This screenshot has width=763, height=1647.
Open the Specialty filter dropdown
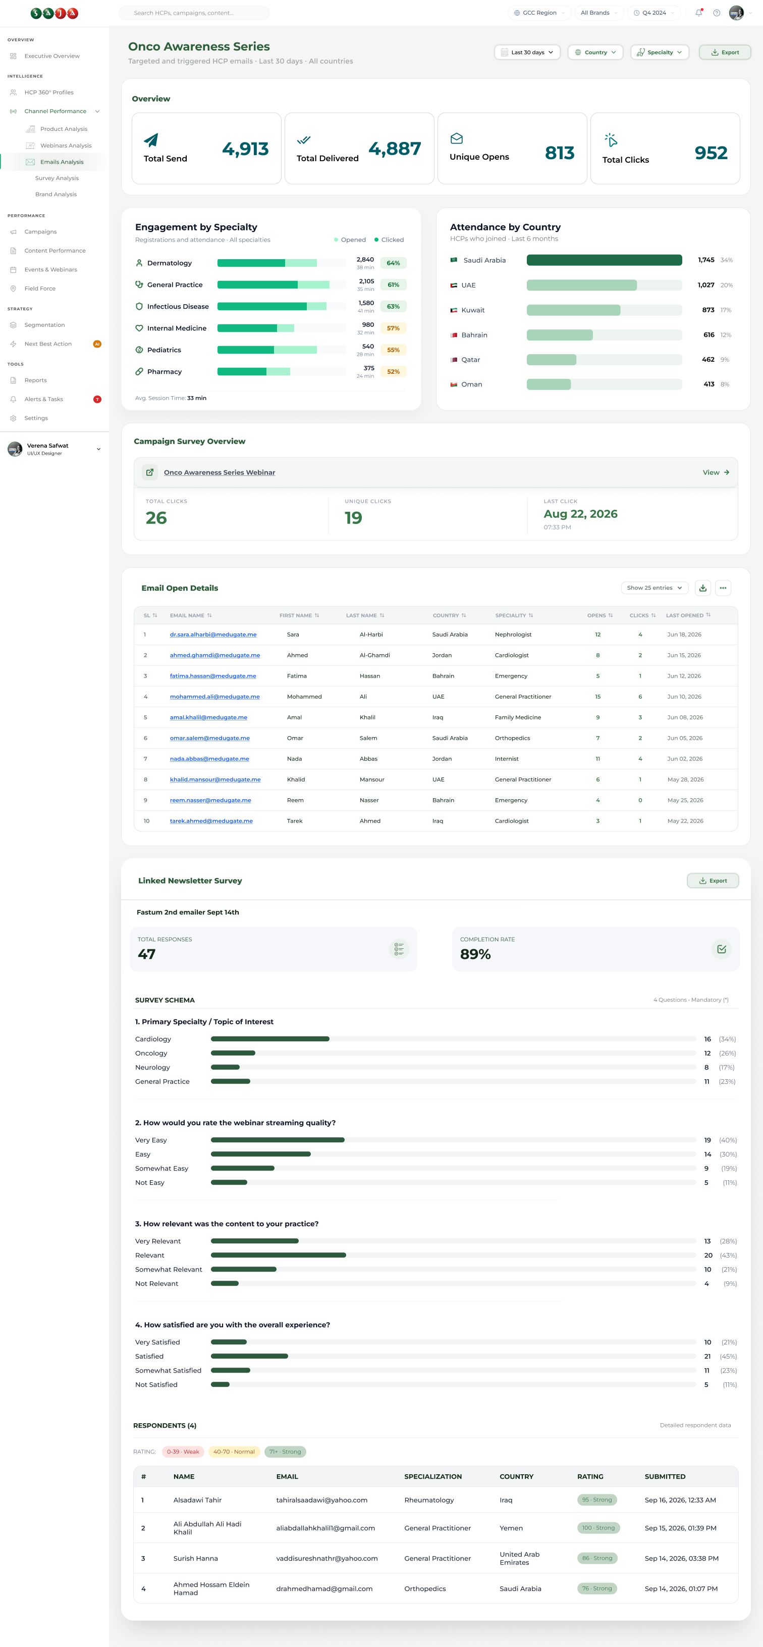[660, 53]
